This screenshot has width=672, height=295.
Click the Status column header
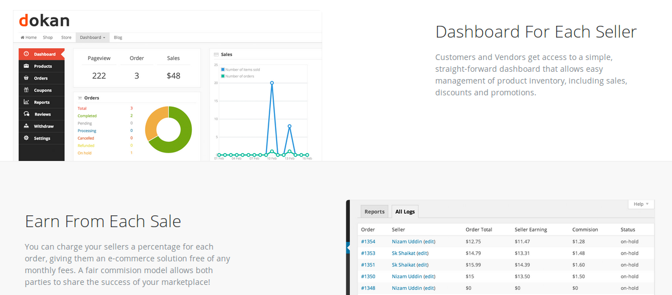pyautogui.click(x=628, y=229)
